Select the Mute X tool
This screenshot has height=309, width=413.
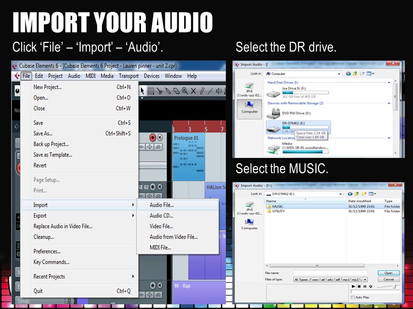point(193,91)
